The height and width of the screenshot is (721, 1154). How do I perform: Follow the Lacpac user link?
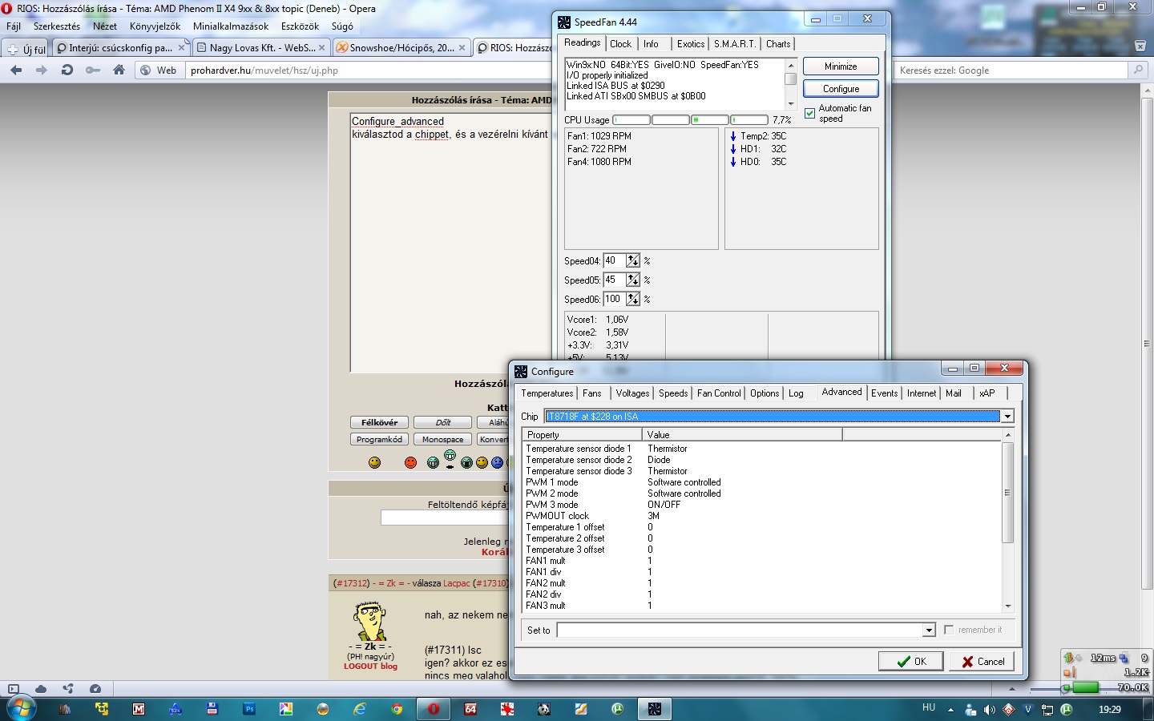[457, 583]
